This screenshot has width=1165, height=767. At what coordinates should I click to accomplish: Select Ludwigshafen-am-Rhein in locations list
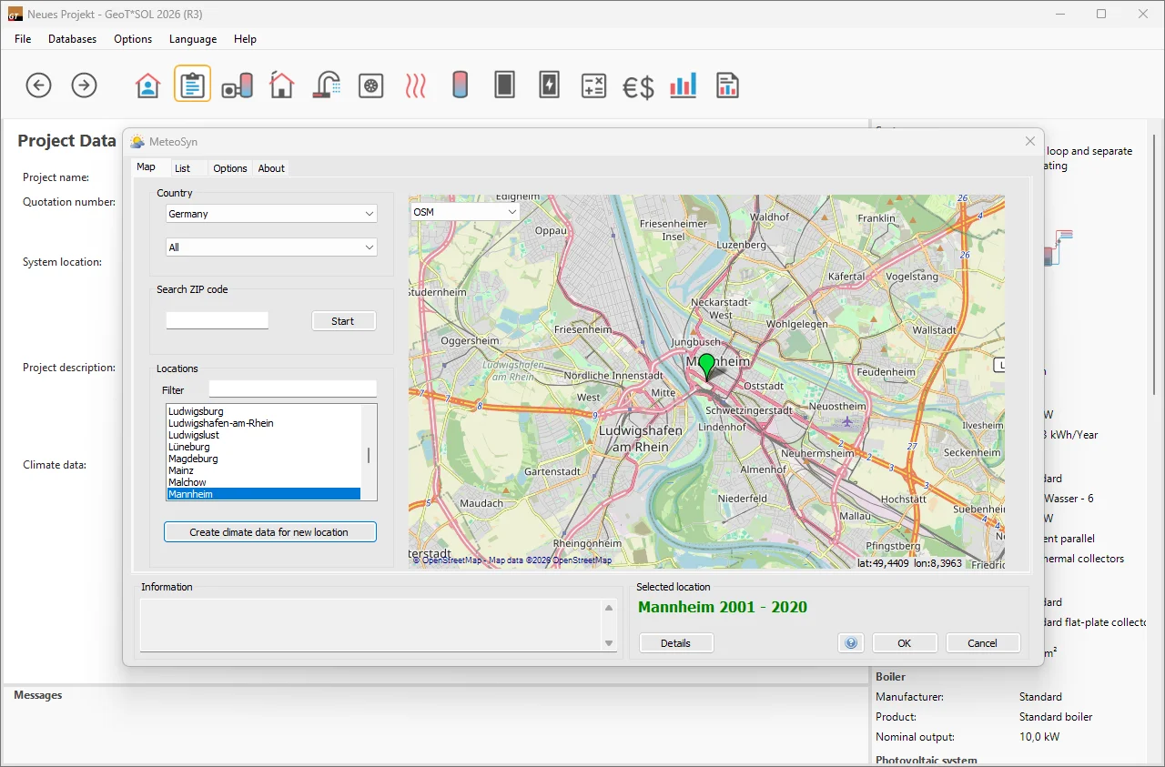coord(221,423)
